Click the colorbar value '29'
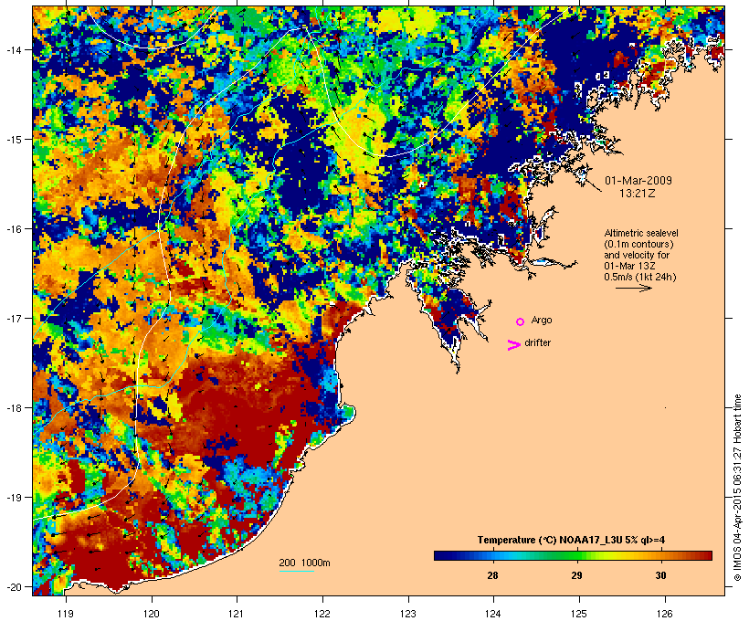749x621 pixels. point(576,575)
